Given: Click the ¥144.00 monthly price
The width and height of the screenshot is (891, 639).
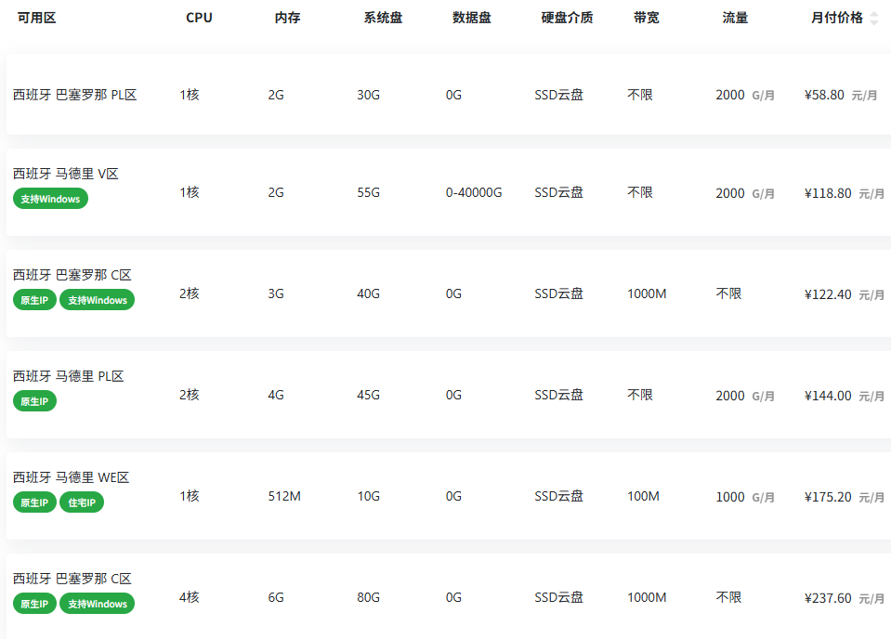Looking at the screenshot, I should pyautogui.click(x=827, y=396).
